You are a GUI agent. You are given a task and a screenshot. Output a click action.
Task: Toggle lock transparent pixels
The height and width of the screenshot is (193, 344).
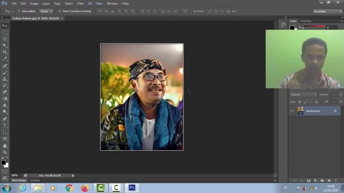299,102
